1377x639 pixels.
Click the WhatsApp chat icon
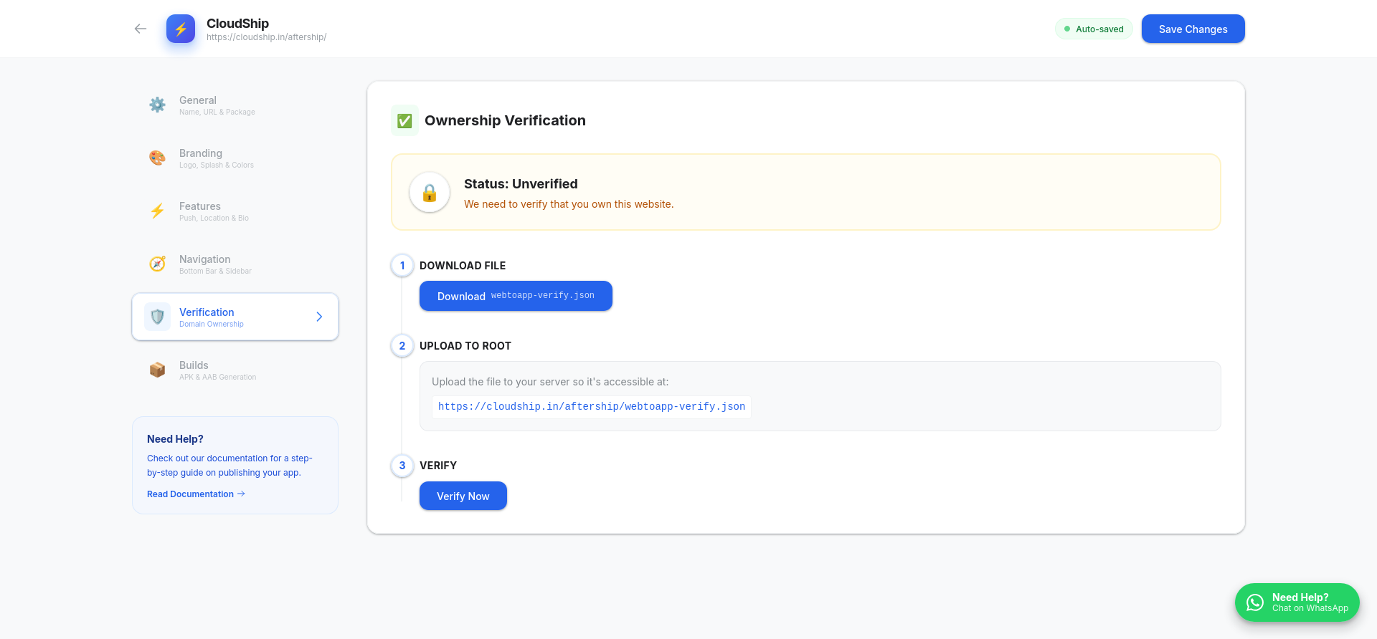(1255, 602)
